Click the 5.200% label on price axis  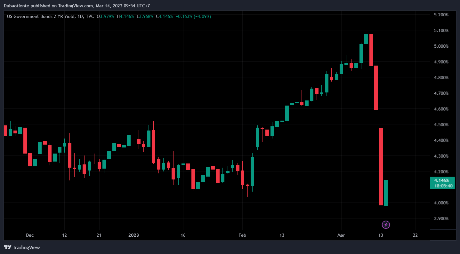coord(440,15)
